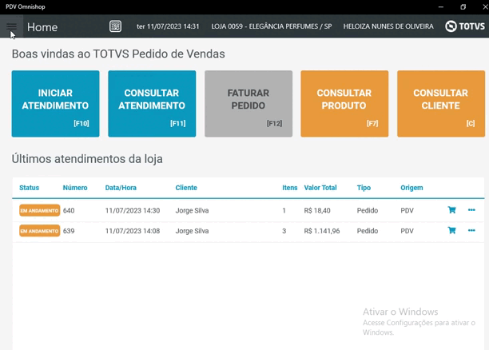
Task: Click the QR code scanner icon
Action: 115,26
